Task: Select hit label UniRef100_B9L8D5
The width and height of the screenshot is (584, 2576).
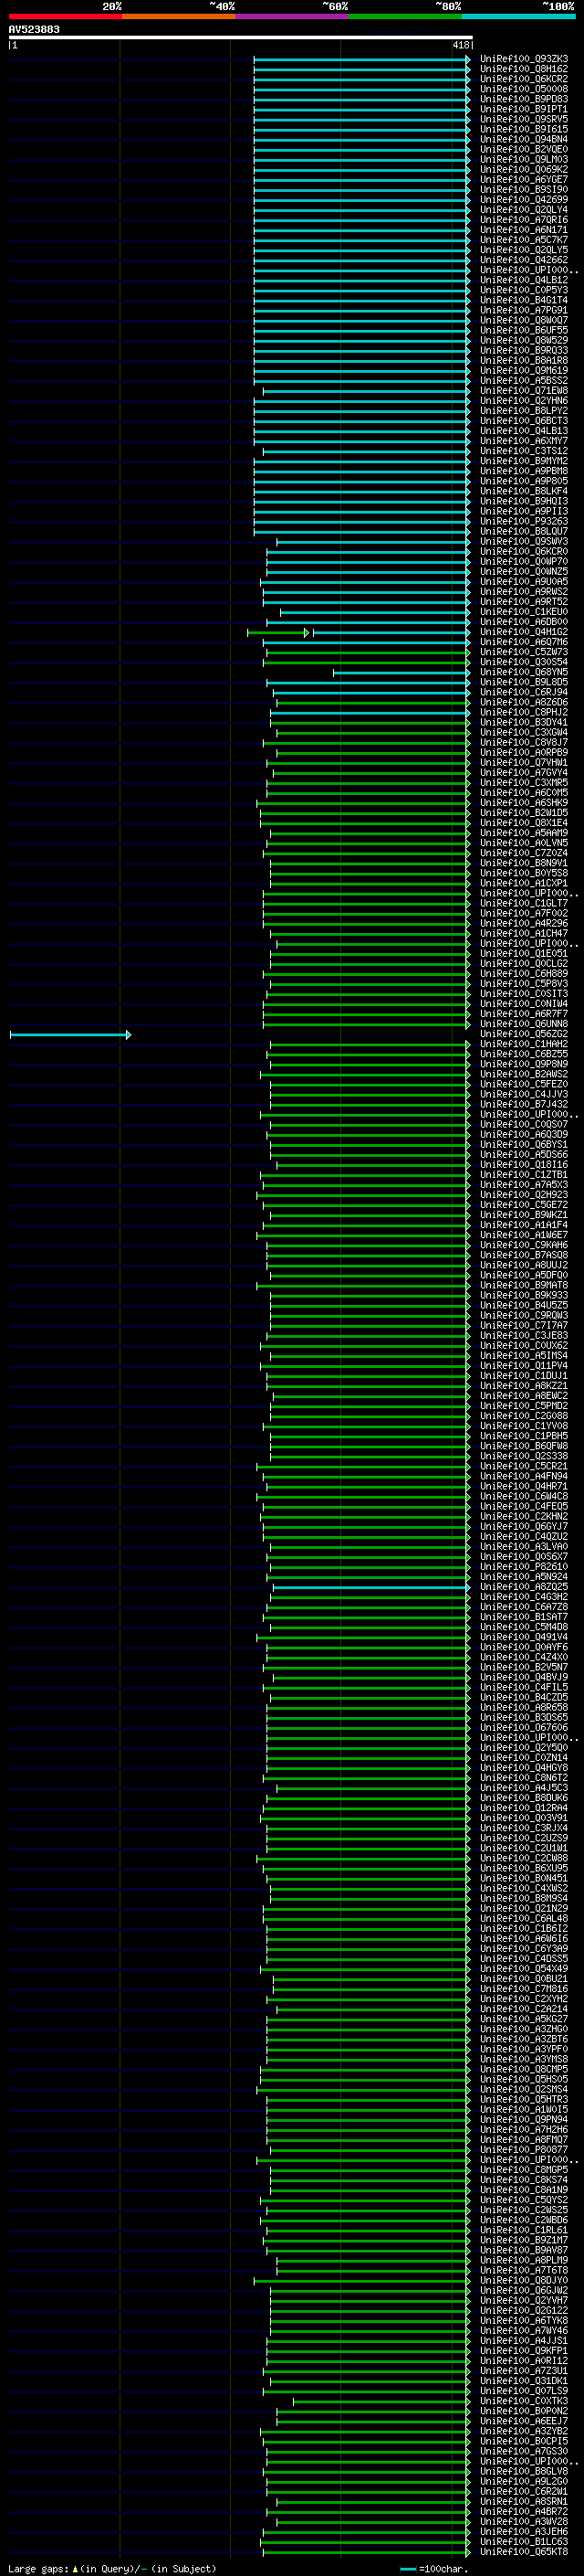Action: pyautogui.click(x=524, y=682)
